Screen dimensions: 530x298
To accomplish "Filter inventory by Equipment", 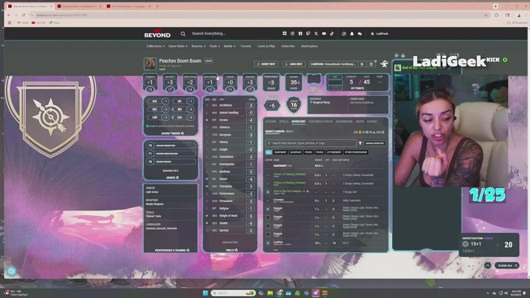I will tap(280, 152).
